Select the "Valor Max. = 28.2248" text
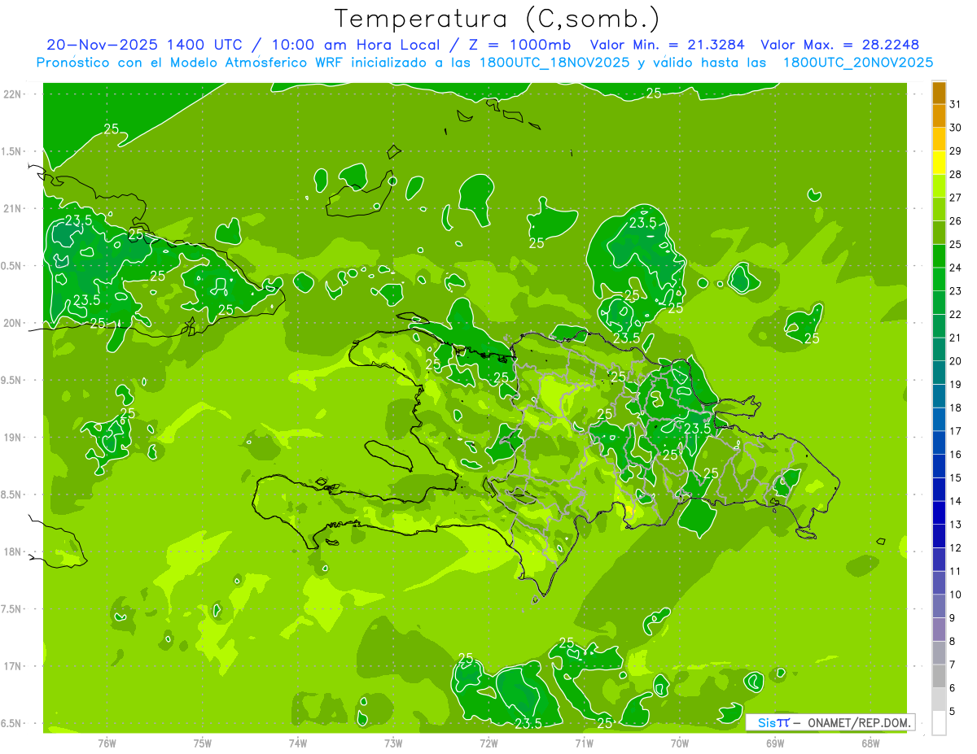 (839, 45)
